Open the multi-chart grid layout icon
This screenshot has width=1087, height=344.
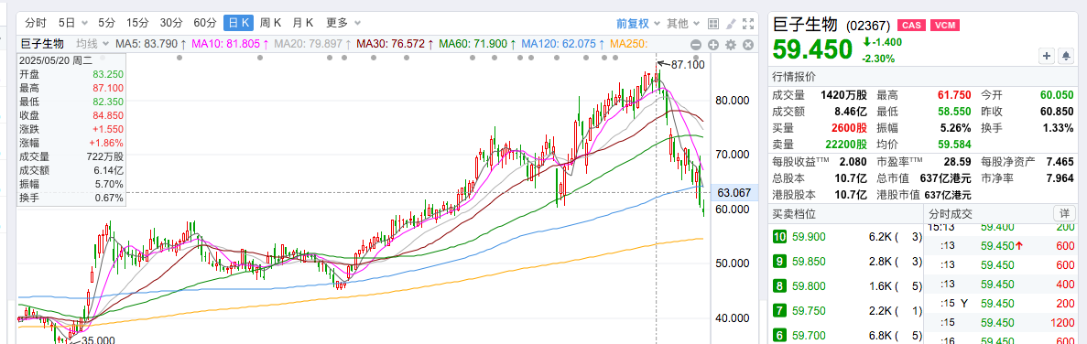[713, 24]
